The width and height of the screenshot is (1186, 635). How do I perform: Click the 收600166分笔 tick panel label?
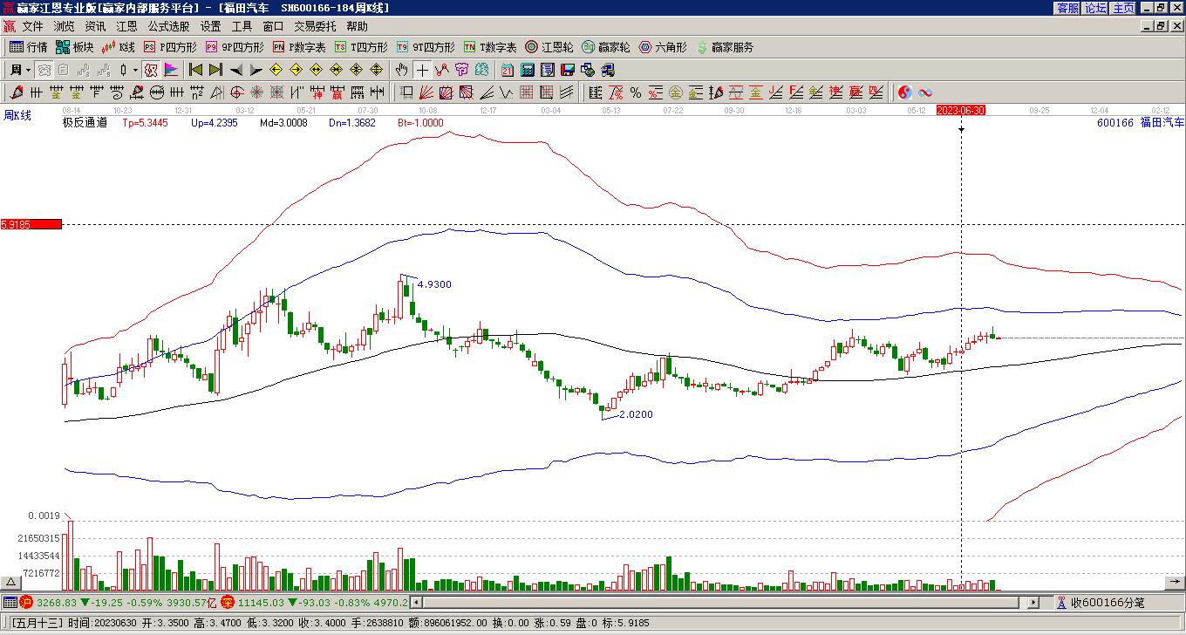pos(1108,603)
